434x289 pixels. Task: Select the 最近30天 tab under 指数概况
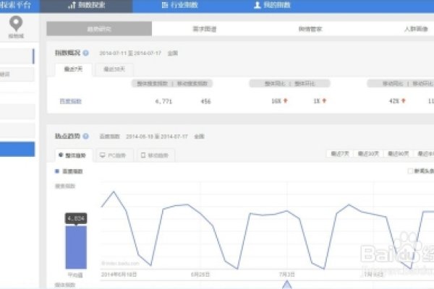(x=114, y=69)
